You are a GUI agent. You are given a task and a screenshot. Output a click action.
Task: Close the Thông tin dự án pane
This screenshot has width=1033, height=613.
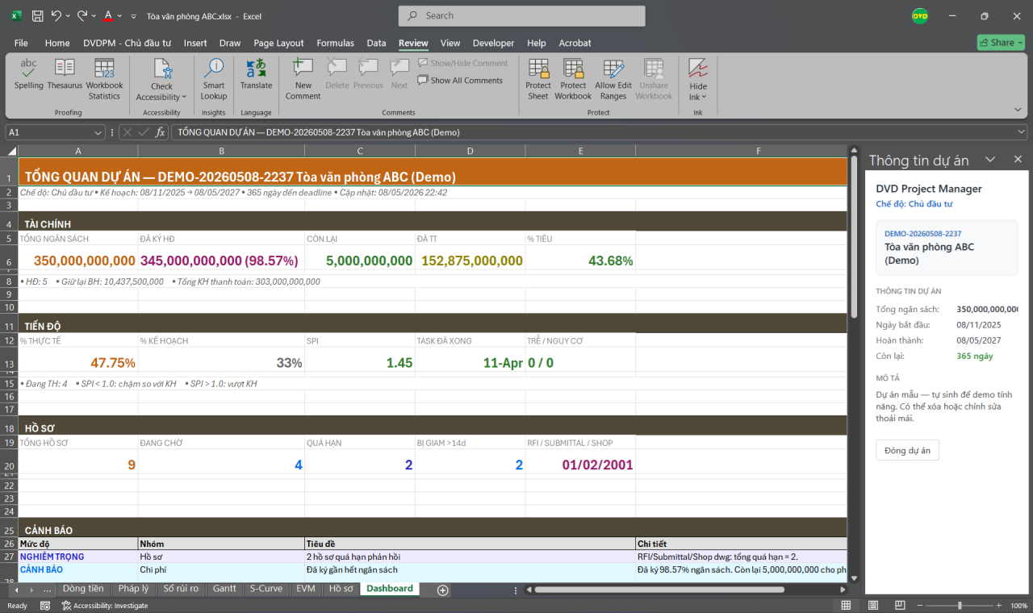click(1018, 160)
